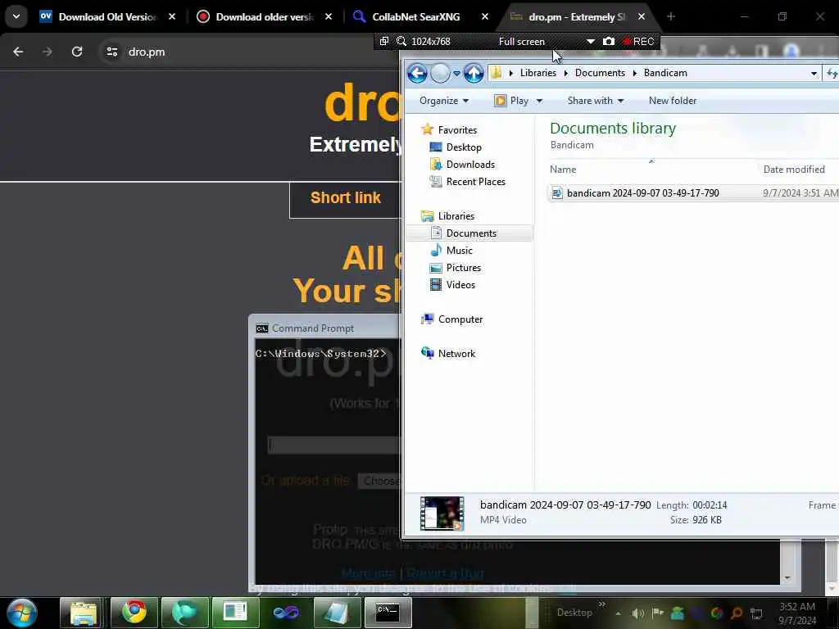Start recording with the Bandicam REC button
839x629 pixels.
click(x=638, y=41)
